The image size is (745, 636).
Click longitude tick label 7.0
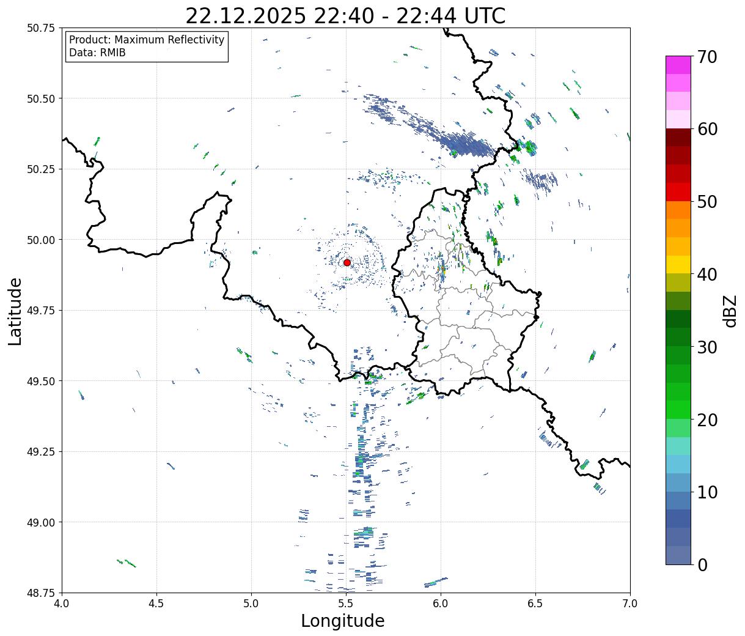point(630,604)
